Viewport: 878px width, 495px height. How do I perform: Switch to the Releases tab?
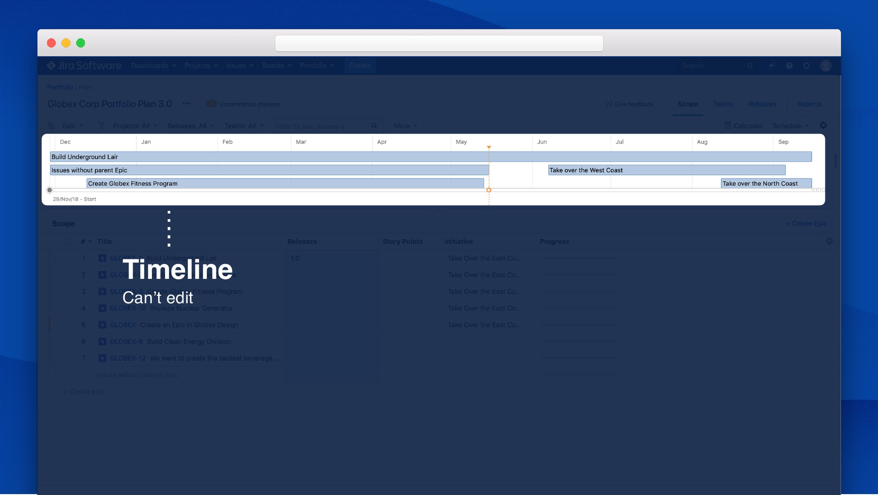click(x=763, y=104)
